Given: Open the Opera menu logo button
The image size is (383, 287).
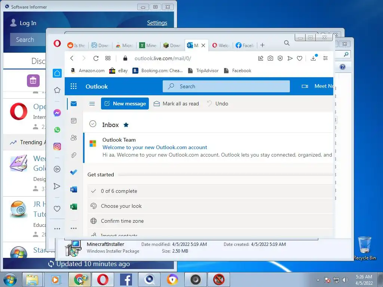Looking at the screenshot, I should pos(57,44).
